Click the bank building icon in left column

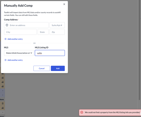point(3,104)
